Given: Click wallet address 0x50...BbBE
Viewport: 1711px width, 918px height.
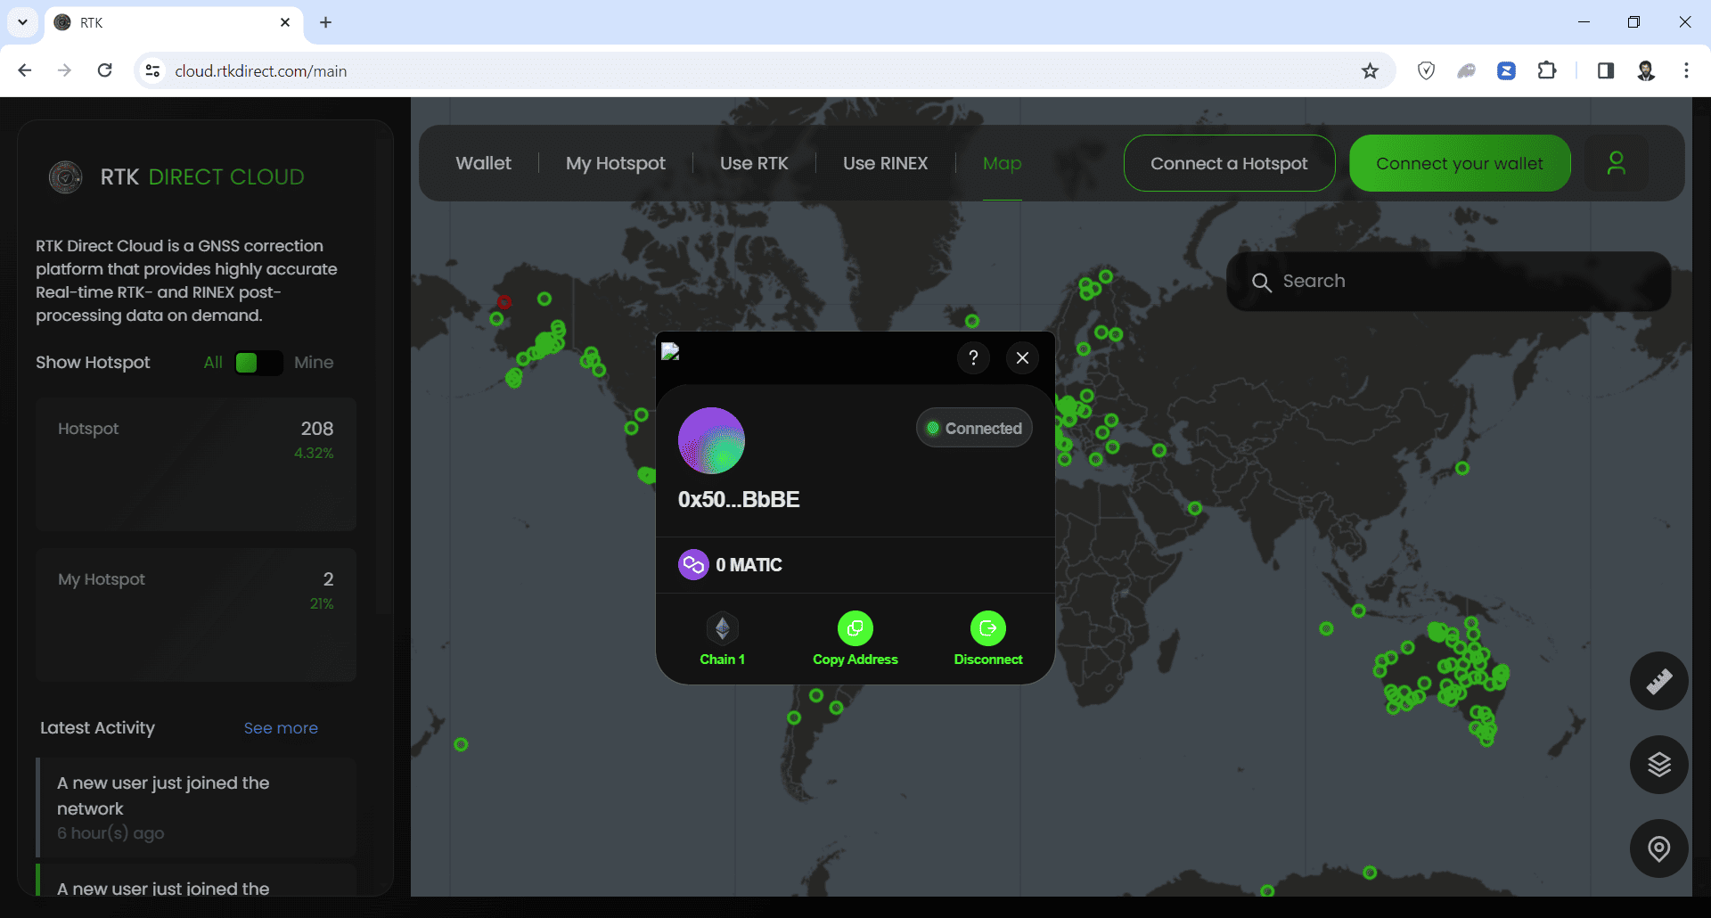Looking at the screenshot, I should [739, 500].
